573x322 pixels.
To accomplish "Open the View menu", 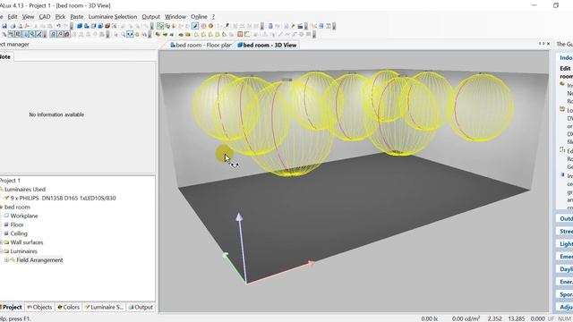I will (x=28, y=17).
